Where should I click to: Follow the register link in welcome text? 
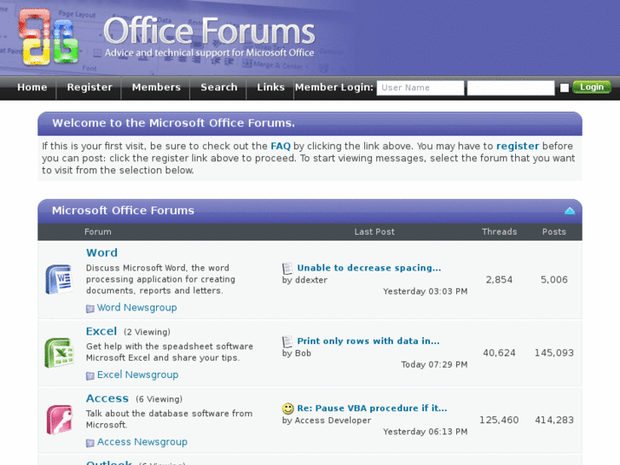[517, 147]
